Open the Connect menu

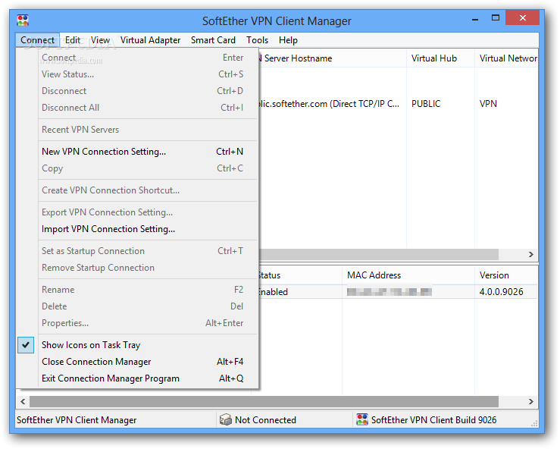tap(37, 40)
